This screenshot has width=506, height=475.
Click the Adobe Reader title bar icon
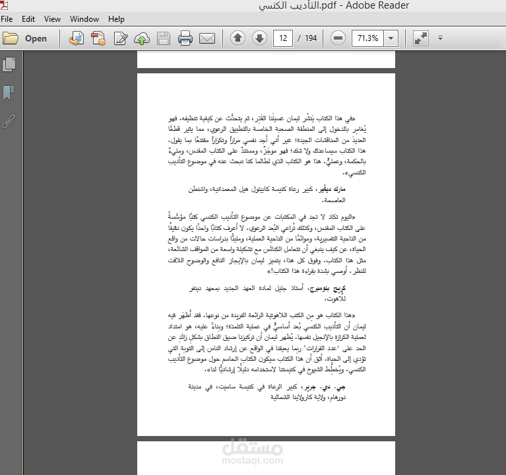click(4, 5)
